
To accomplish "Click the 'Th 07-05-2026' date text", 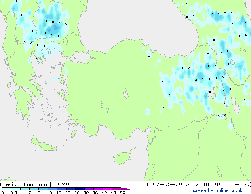I will pyautogui.click(x=166, y=184).
